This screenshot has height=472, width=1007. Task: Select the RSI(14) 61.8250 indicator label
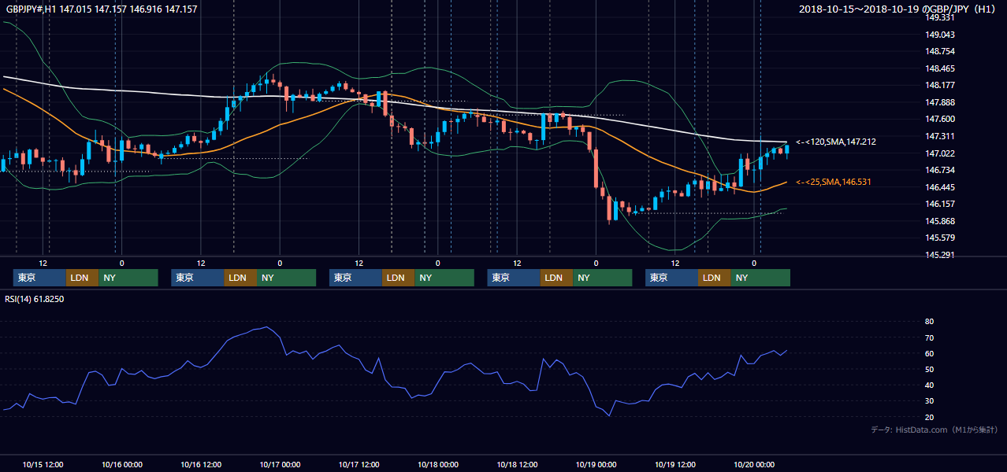[35, 300]
